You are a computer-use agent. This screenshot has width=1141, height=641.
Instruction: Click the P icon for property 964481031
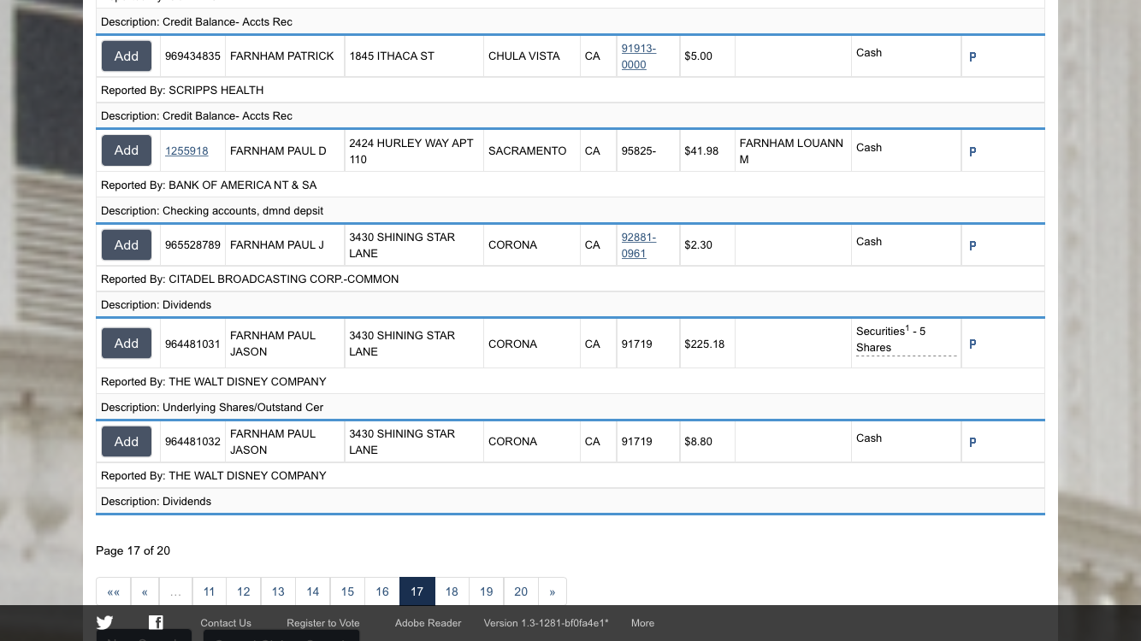973,344
